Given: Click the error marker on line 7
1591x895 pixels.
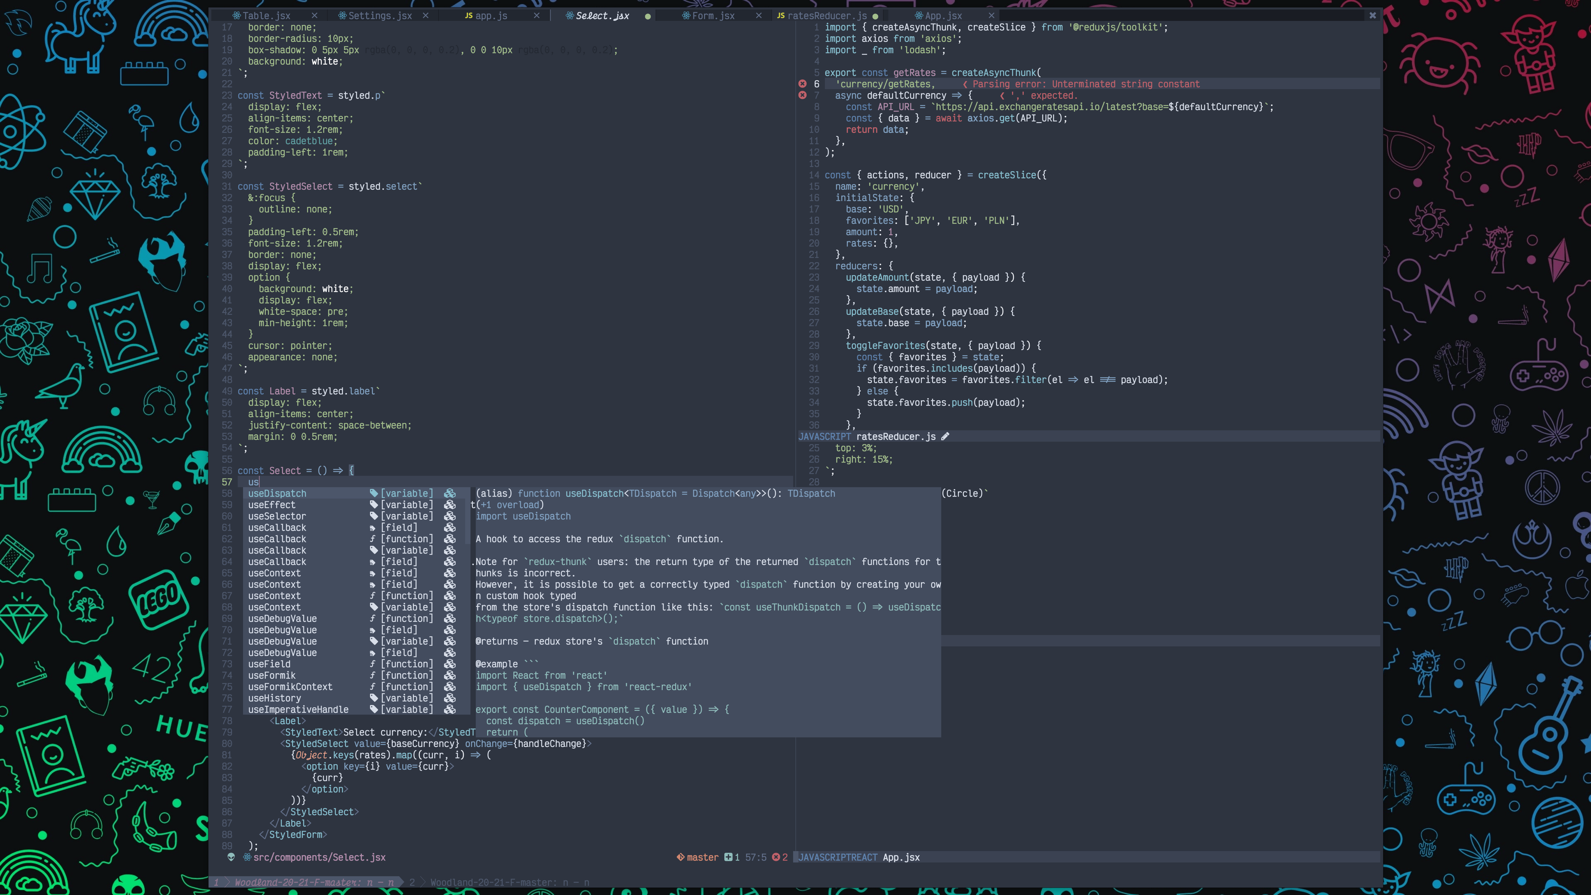Looking at the screenshot, I should click(802, 95).
